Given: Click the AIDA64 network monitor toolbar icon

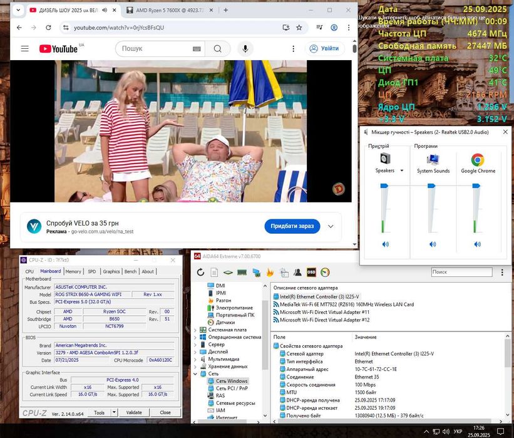Looking at the screenshot, I should pyautogui.click(x=256, y=272).
